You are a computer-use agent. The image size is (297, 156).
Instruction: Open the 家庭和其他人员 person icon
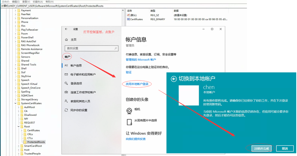point(66,101)
